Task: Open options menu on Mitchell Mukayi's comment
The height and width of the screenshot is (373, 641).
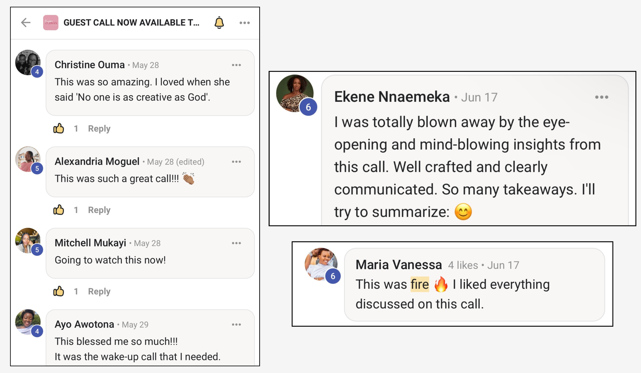Action: click(236, 243)
